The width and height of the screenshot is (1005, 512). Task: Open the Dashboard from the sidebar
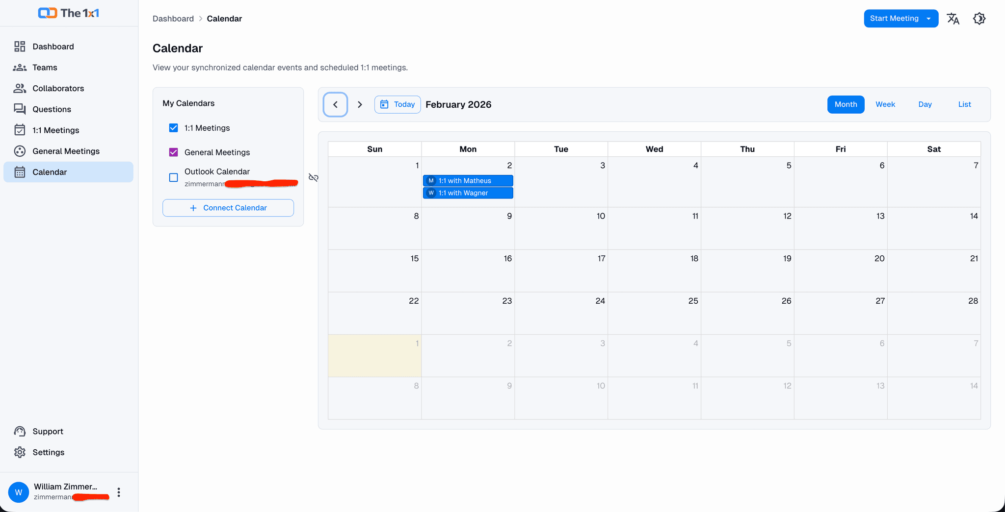pos(53,46)
